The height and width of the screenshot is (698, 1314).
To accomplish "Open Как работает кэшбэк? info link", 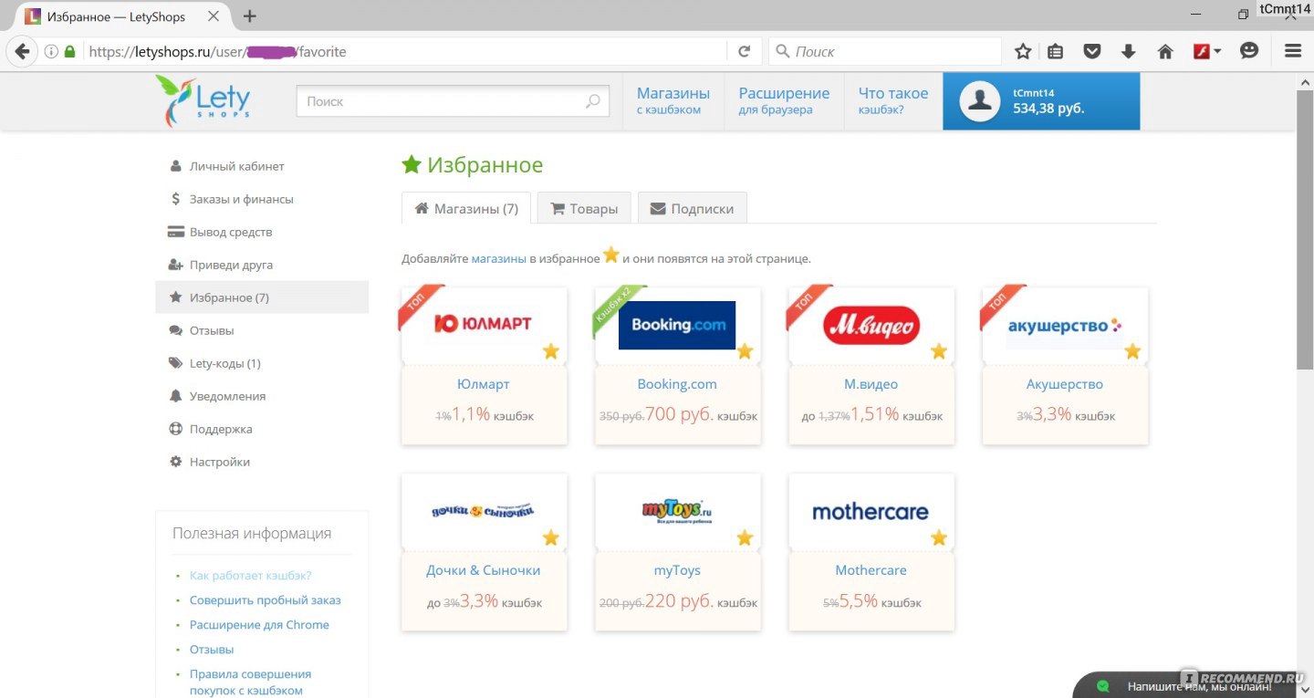I will pyautogui.click(x=251, y=576).
